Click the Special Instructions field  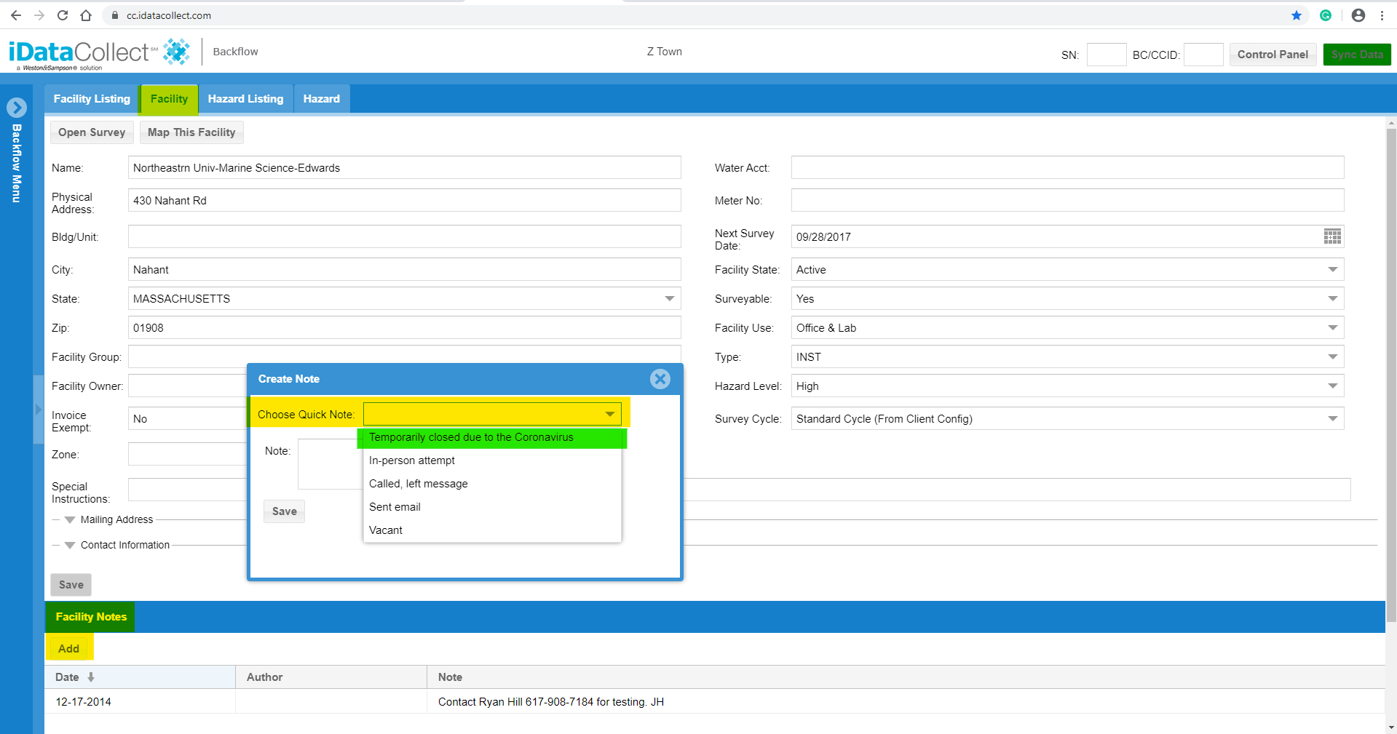739,490
